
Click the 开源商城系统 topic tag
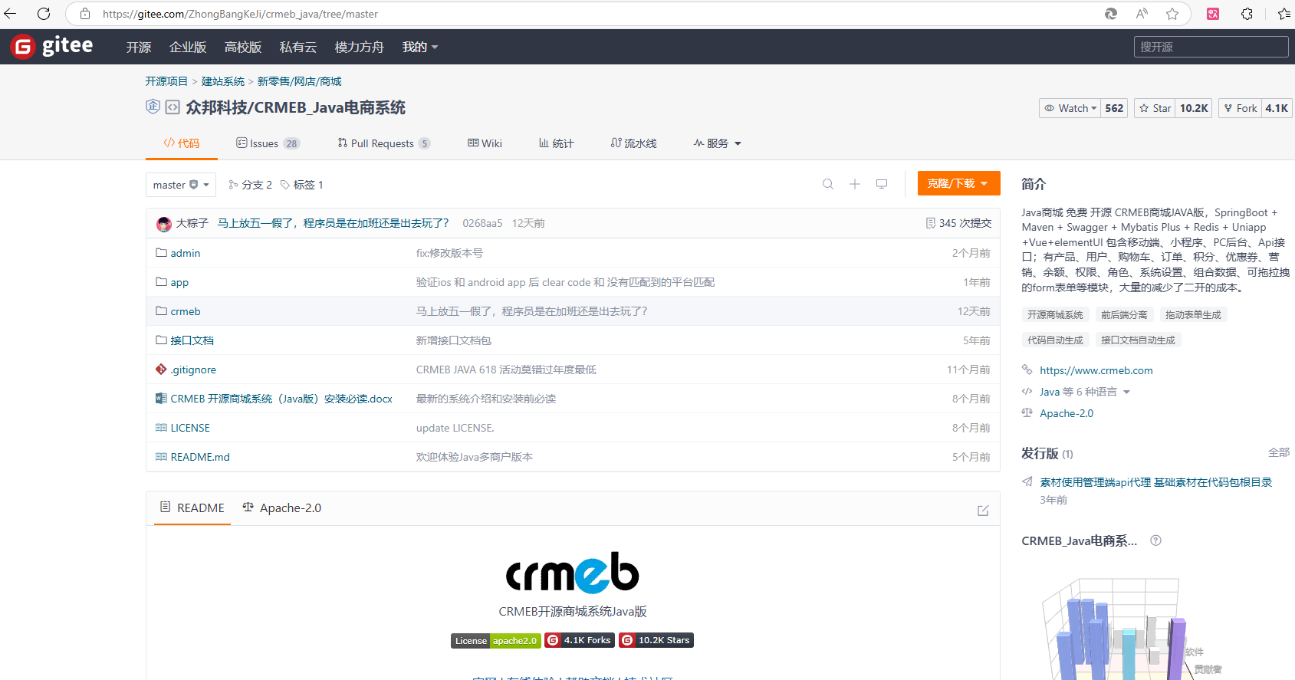pyautogui.click(x=1055, y=315)
